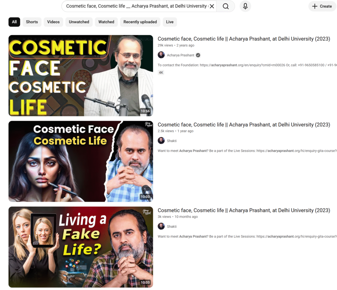Click Shakti channel avatar in third result

point(161,226)
